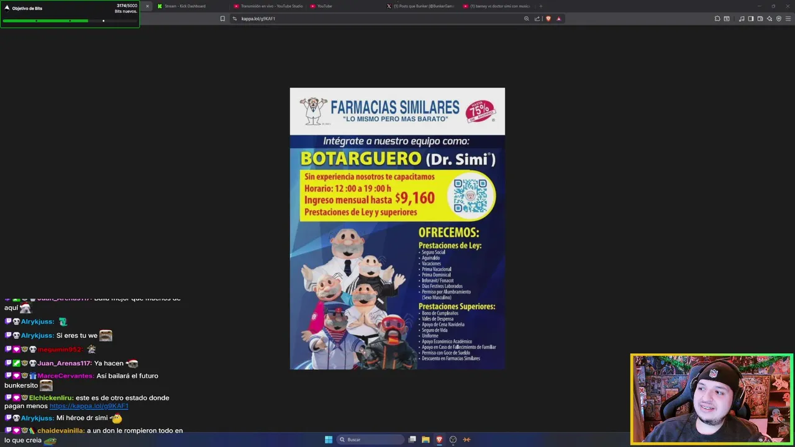
Task: Click the Farmacias Similares job poster image
Action: (397, 228)
